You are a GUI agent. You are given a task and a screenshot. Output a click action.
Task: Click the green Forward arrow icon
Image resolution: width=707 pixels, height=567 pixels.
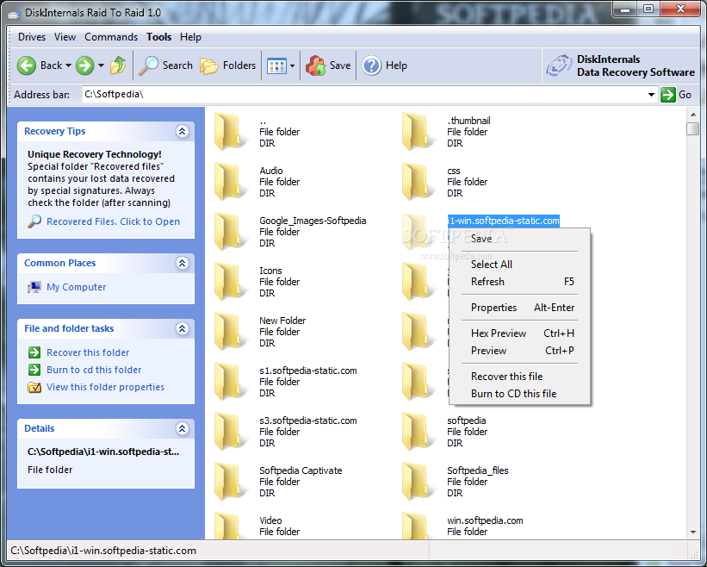tap(84, 65)
